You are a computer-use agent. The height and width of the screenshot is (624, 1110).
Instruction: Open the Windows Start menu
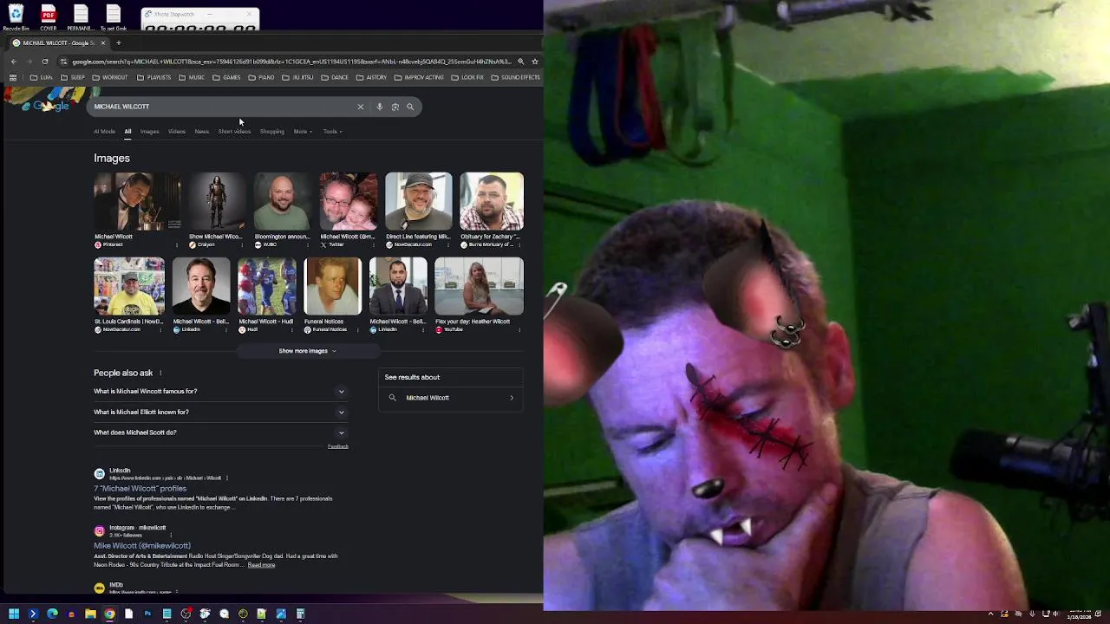(x=14, y=614)
